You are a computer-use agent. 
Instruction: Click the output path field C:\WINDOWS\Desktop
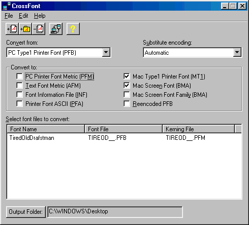[115, 212]
